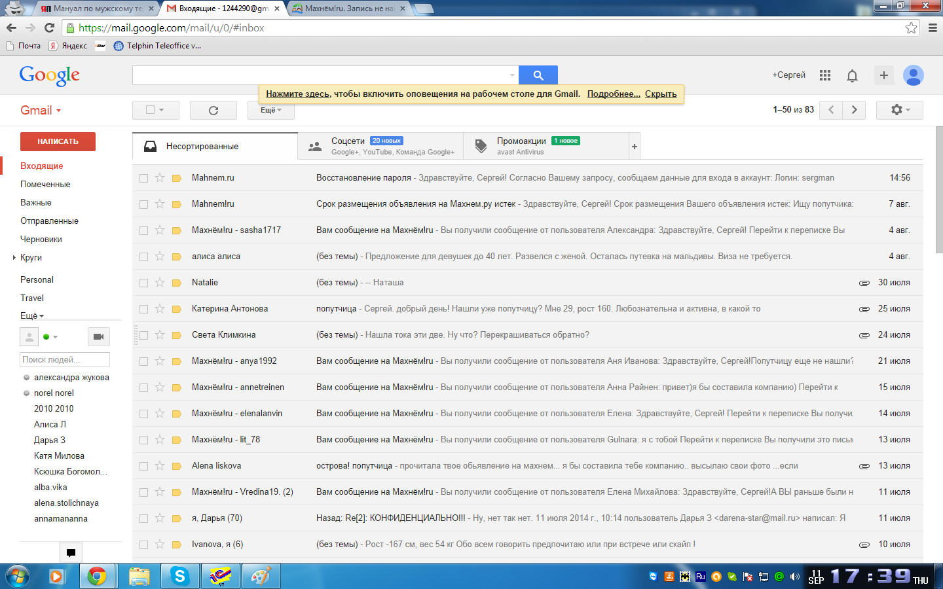Screen dimensions: 943x589
Task: Click the blue search magnifier button
Action: coord(538,75)
